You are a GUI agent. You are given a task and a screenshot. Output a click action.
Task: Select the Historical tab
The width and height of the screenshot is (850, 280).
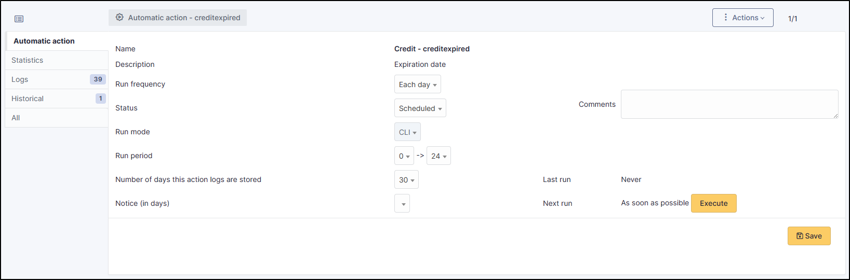[x=28, y=99]
